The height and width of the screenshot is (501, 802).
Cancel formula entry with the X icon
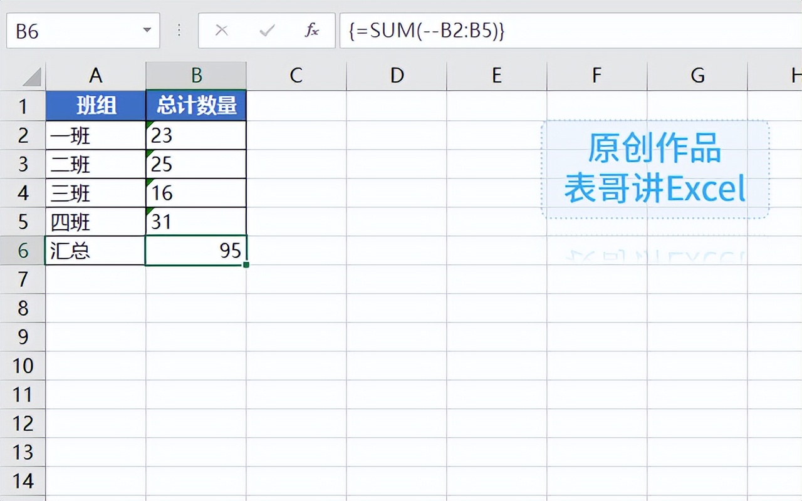point(221,31)
